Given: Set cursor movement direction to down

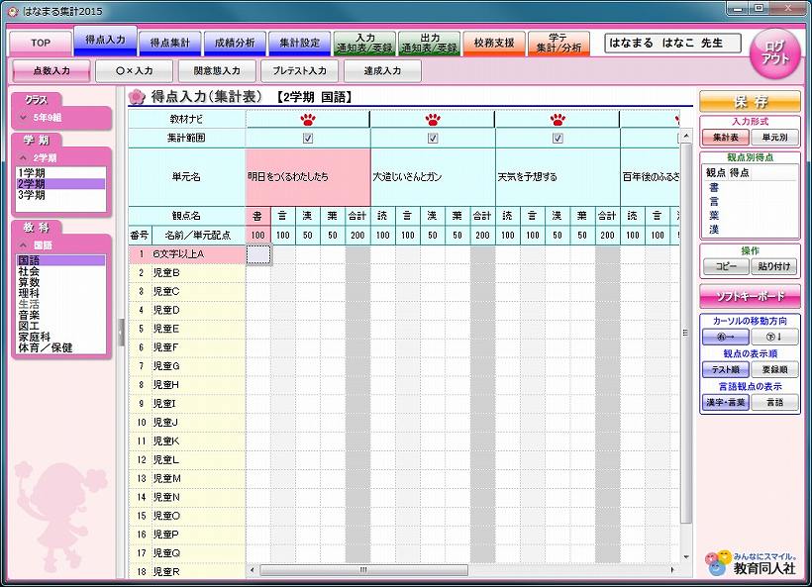Looking at the screenshot, I should (x=774, y=337).
